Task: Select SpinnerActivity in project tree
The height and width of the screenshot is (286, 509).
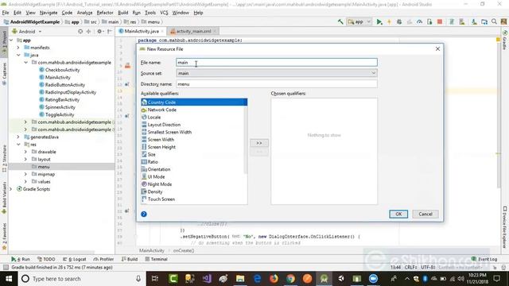Action: click(60, 107)
